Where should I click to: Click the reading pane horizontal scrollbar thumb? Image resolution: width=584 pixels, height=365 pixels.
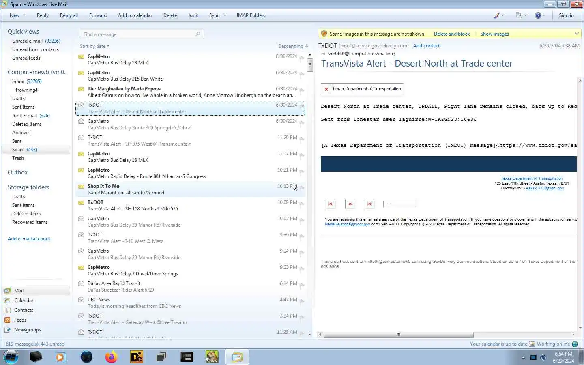(399, 335)
